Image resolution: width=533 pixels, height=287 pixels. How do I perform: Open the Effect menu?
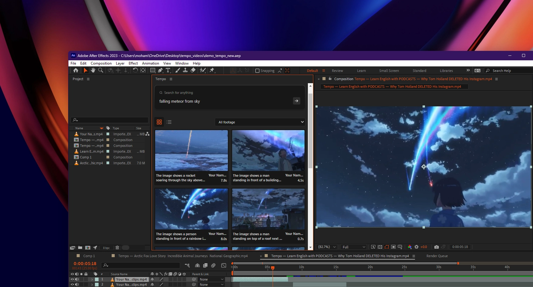pos(133,63)
